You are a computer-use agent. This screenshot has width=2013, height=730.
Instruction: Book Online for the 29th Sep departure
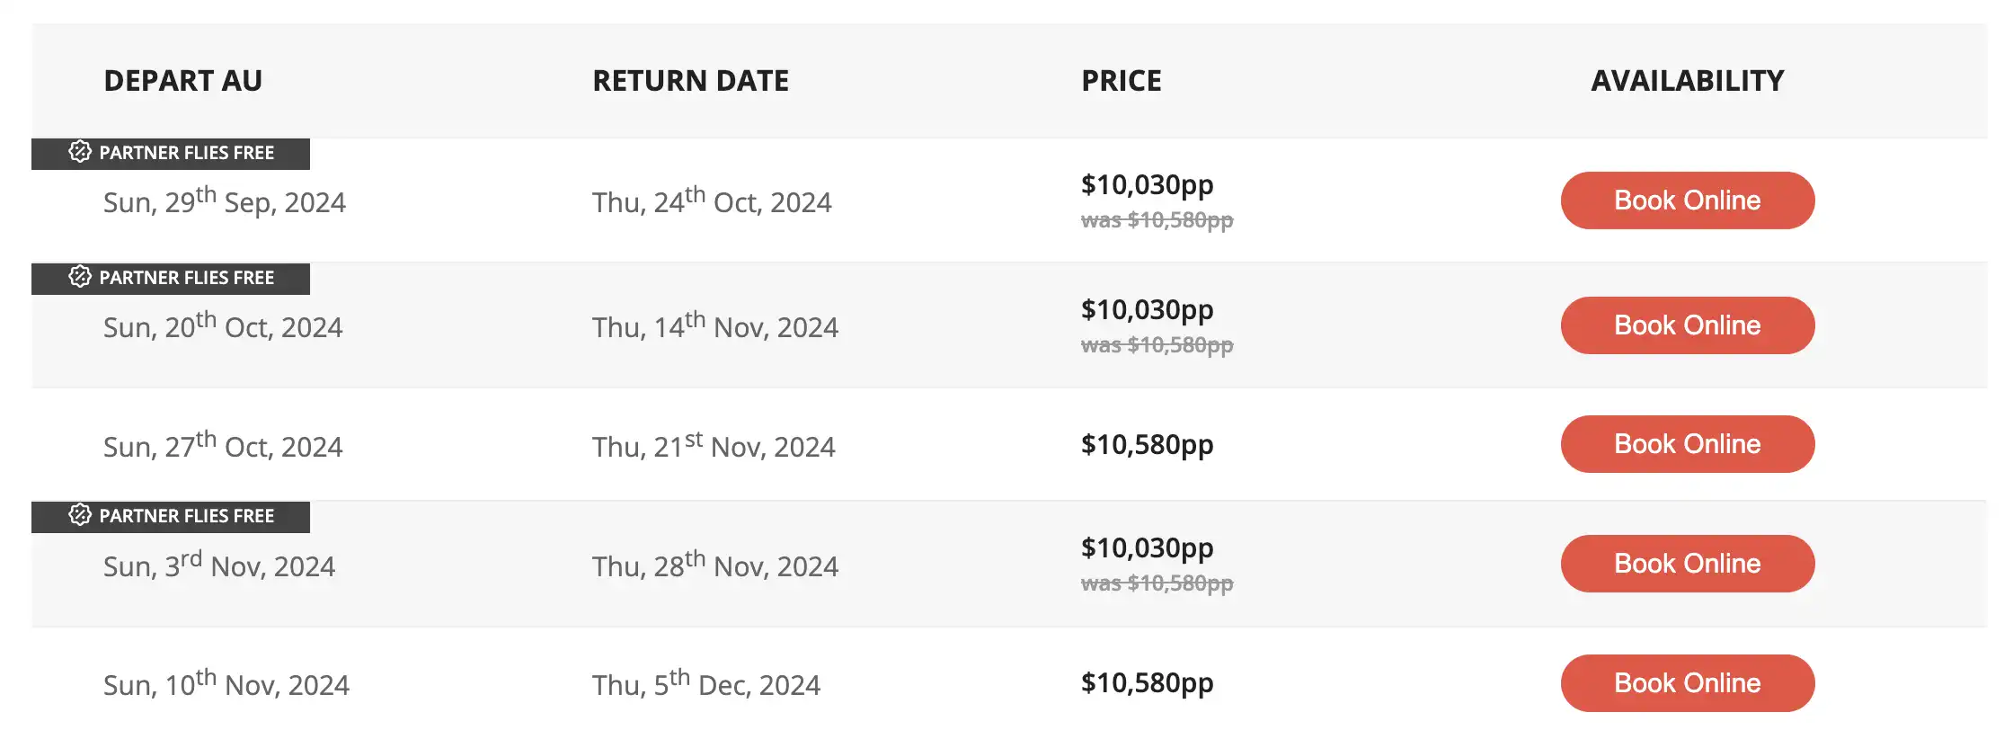[1687, 200]
